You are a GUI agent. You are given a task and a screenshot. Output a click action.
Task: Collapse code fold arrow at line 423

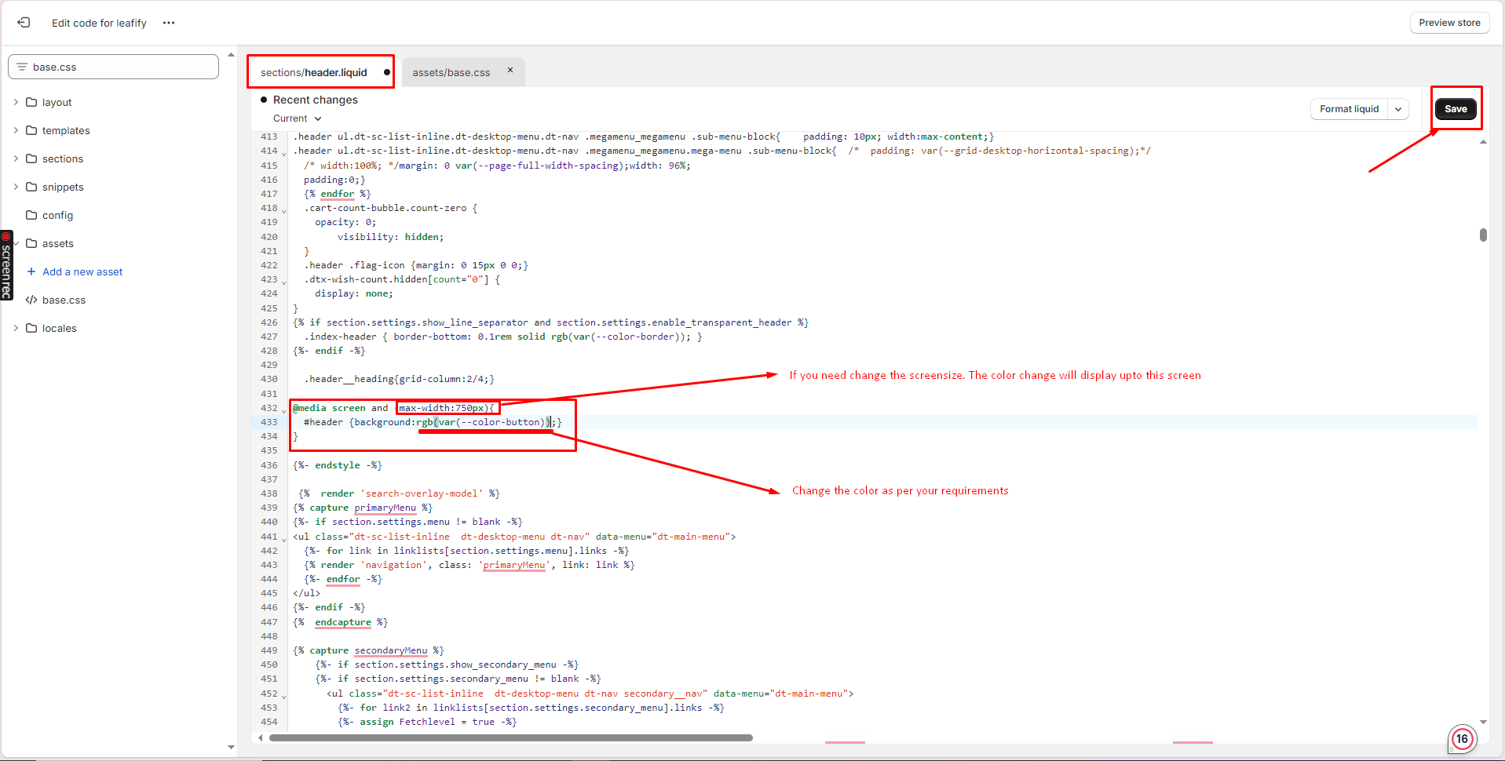point(284,281)
